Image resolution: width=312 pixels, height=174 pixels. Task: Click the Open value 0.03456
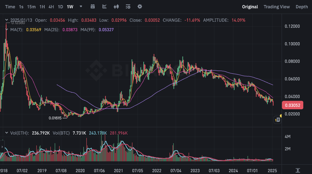tap(57, 20)
